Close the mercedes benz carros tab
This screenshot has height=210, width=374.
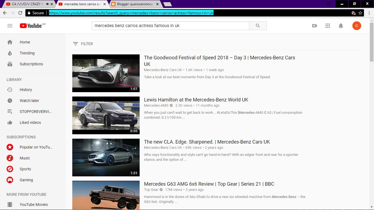[x=104, y=4]
